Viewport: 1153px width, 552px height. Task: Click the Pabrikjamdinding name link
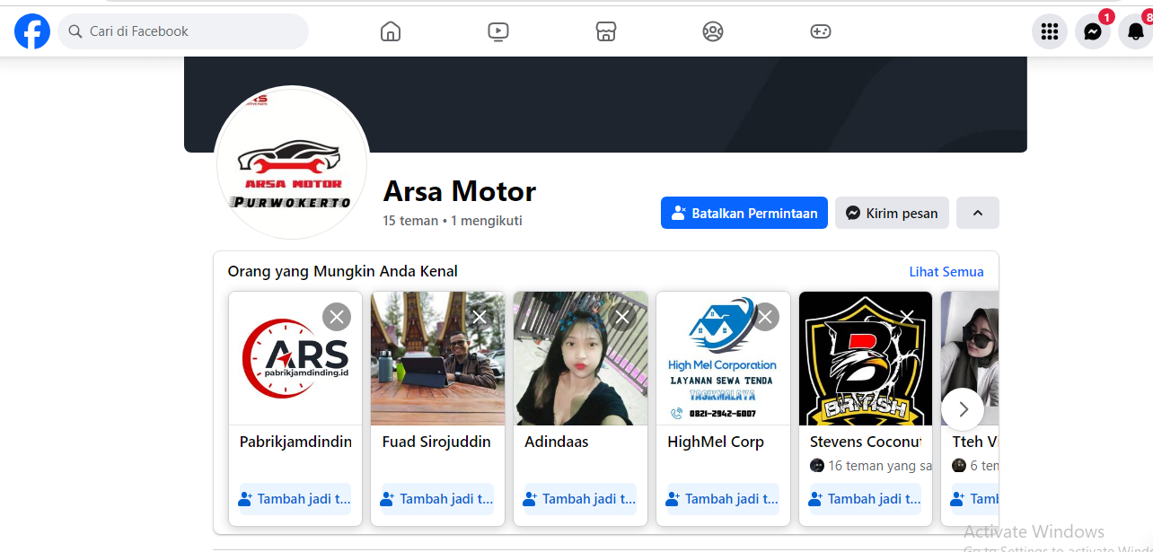coord(295,442)
